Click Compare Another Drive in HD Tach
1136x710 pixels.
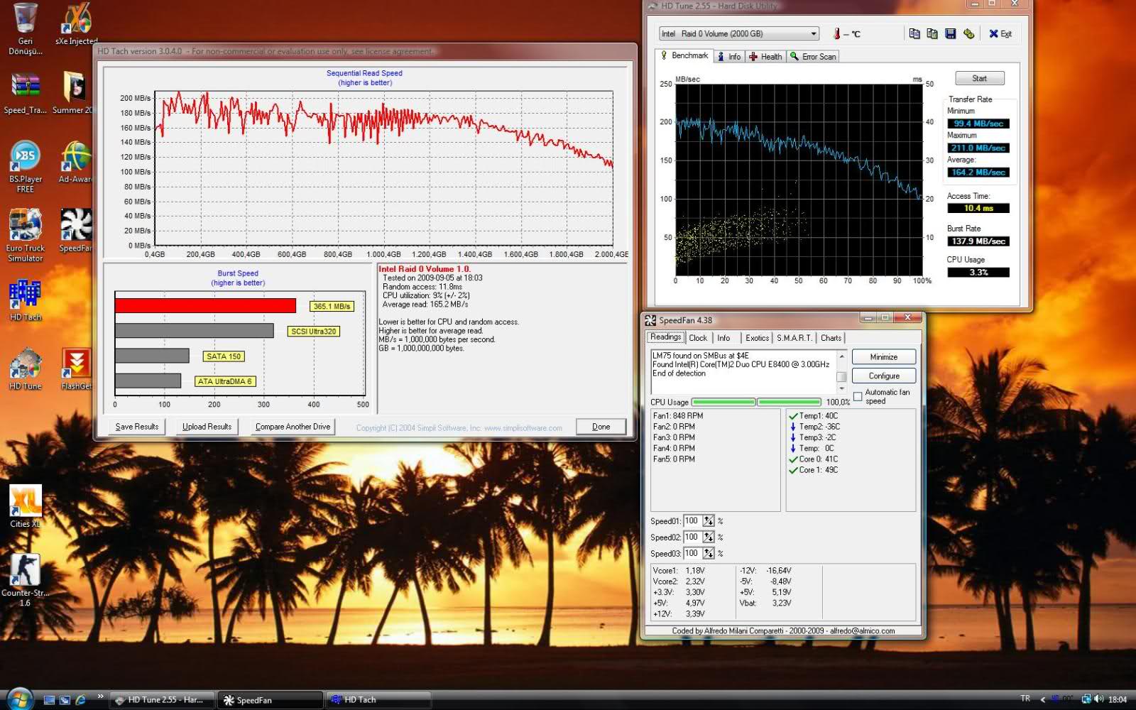(293, 427)
